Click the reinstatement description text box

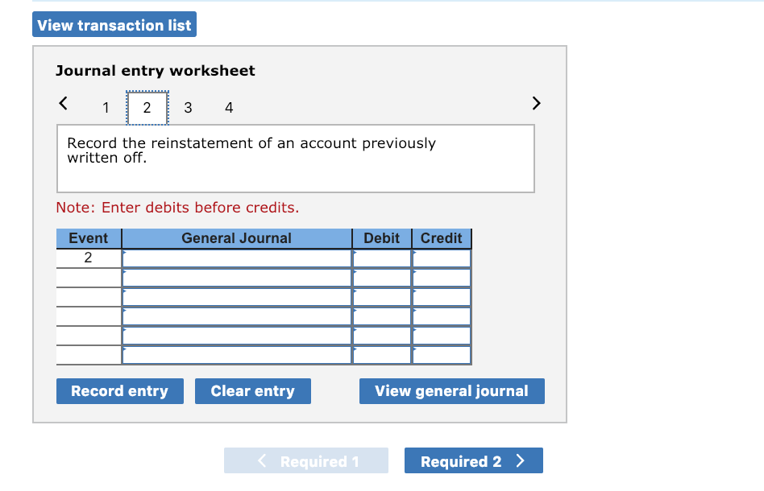[295, 158]
